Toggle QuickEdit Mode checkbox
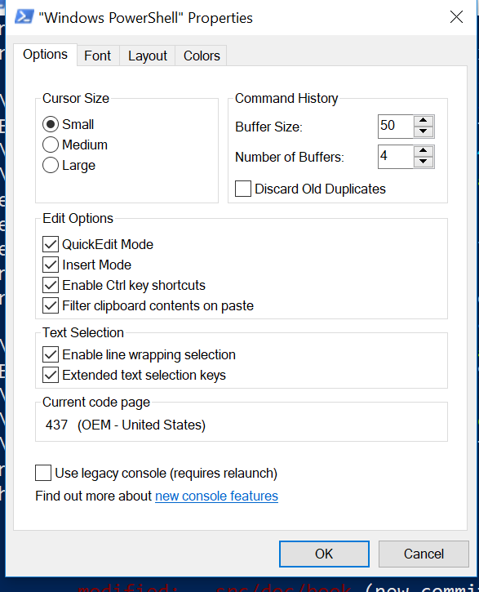Viewport: 479px width, 592px height. pyautogui.click(x=51, y=244)
